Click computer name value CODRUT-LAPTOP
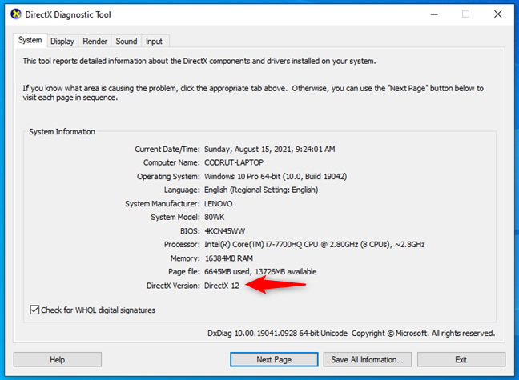 tap(234, 162)
